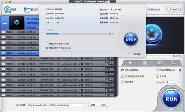The width and height of the screenshot is (185, 112).
Task: Play the preview video
Action: click(130, 63)
